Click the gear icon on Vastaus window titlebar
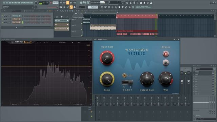Screen dimensions: 217x122 coord(96,39)
